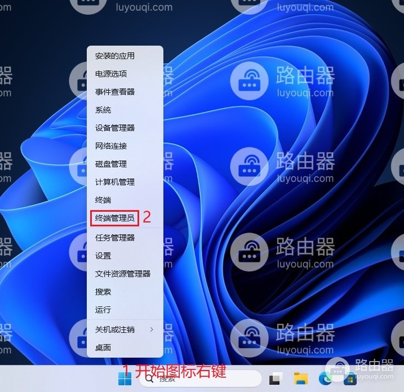Click the Windows Start icon

[125, 378]
